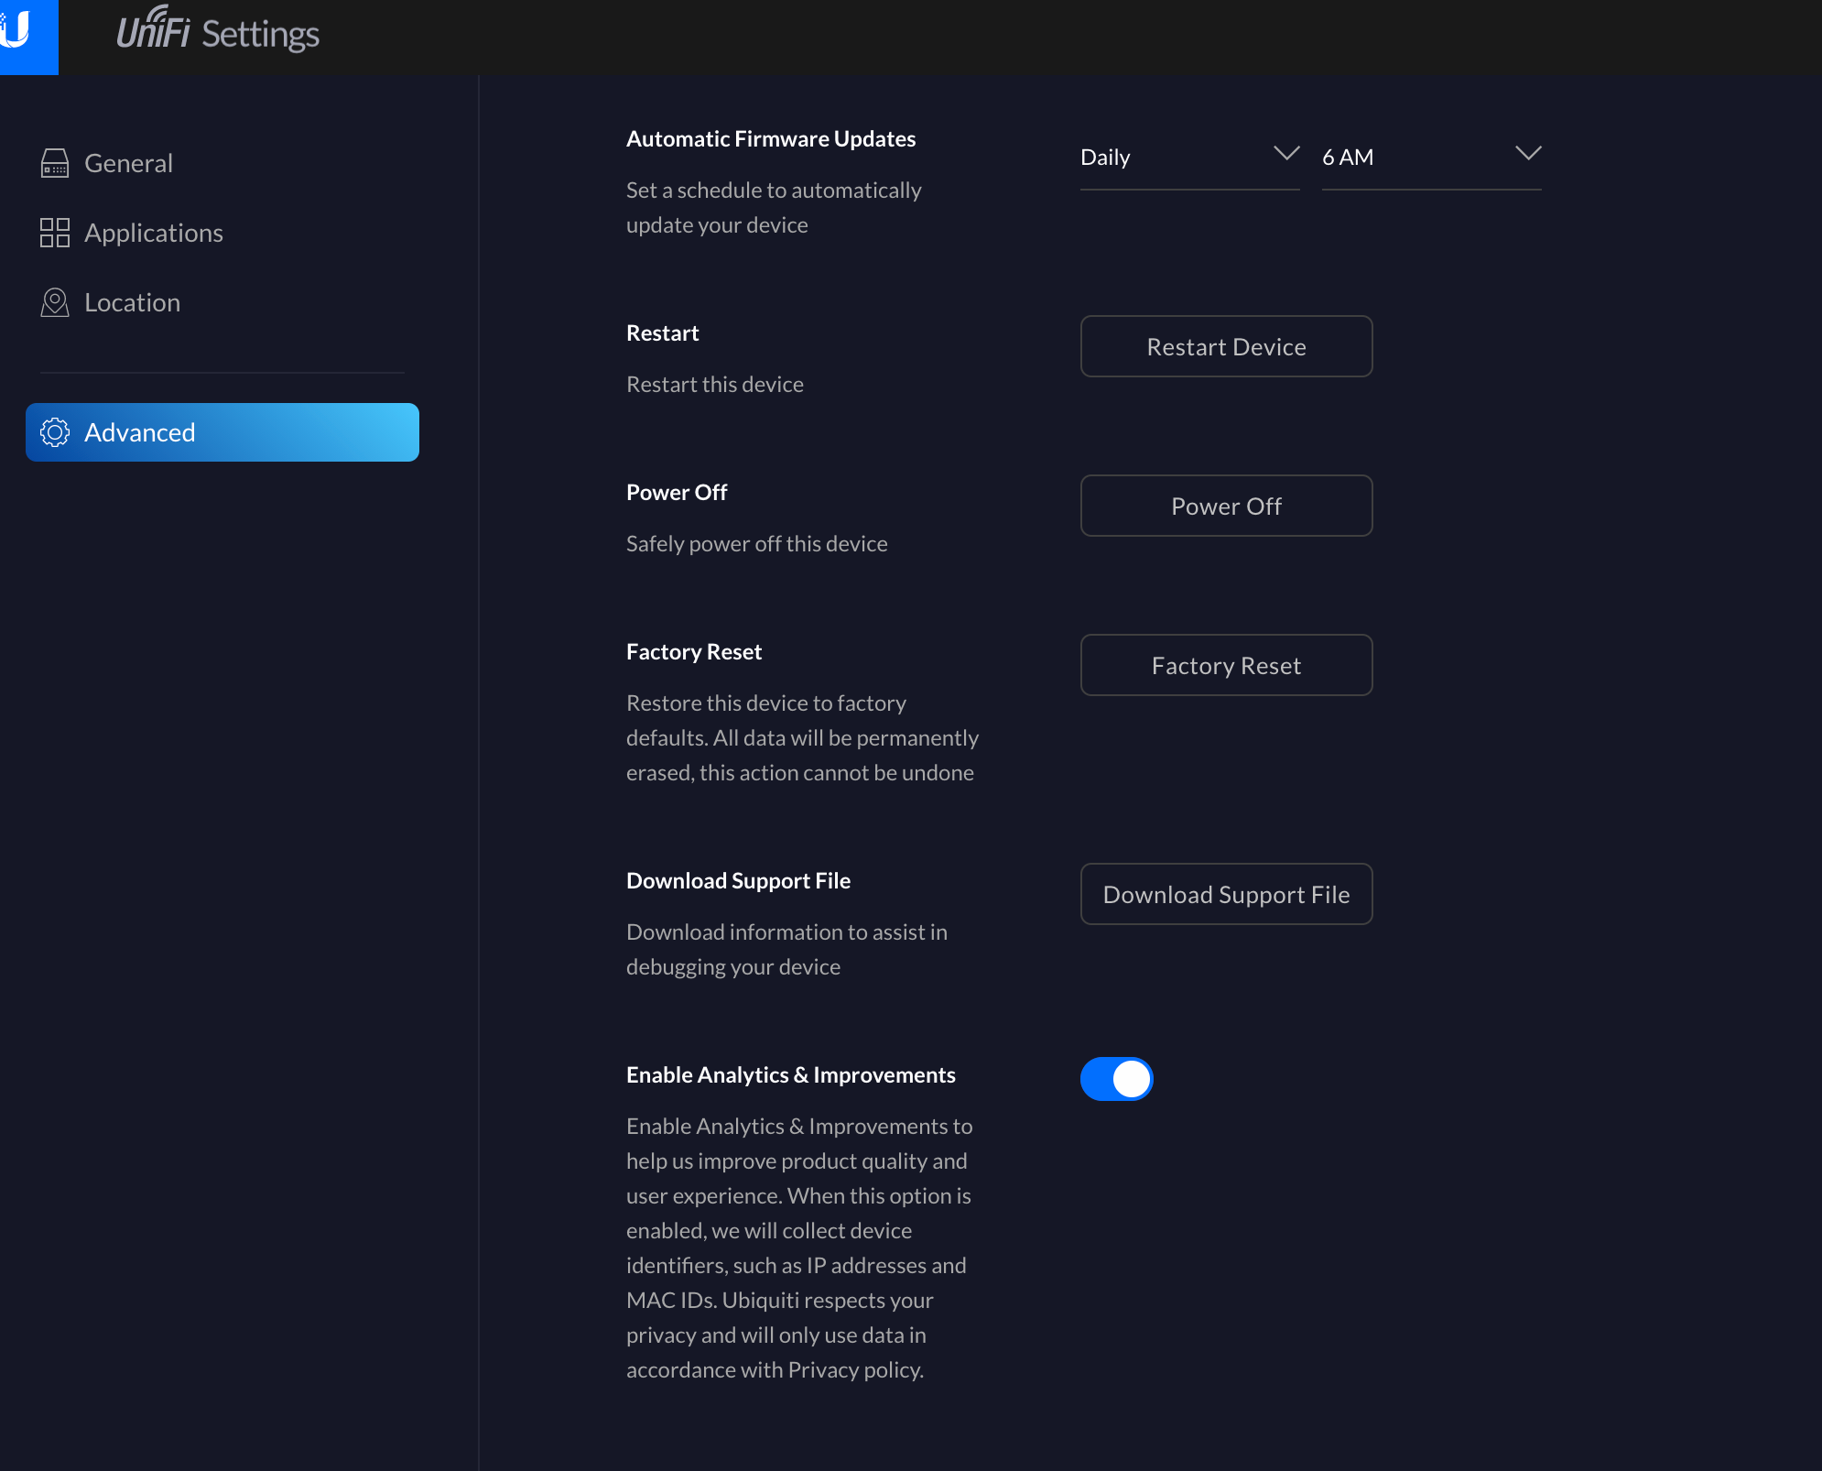The image size is (1822, 1471).
Task: Select the Location menu item
Action: click(x=132, y=302)
